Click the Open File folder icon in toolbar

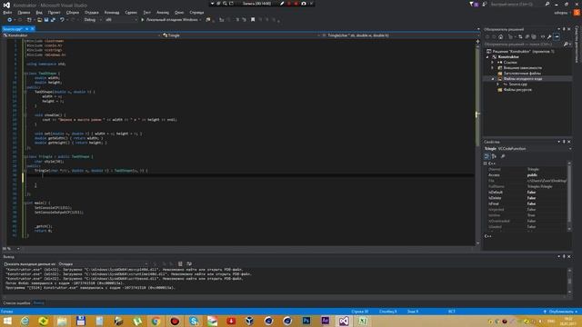(40, 20)
